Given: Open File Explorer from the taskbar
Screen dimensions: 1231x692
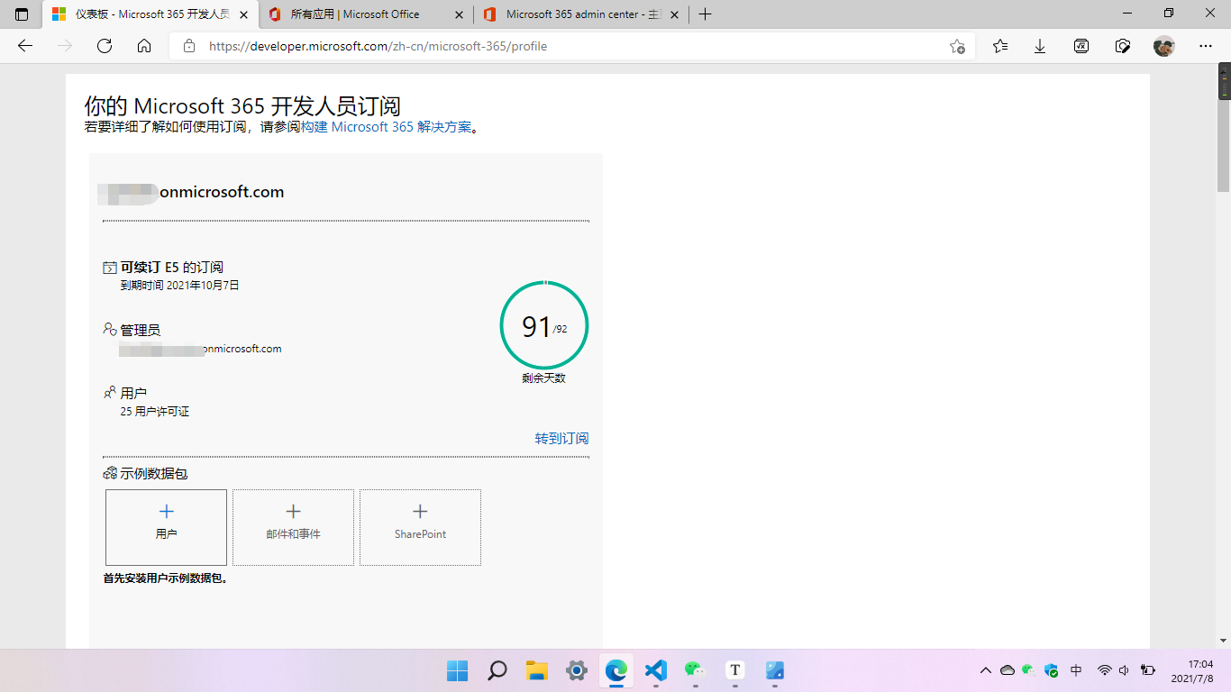Looking at the screenshot, I should pos(537,670).
